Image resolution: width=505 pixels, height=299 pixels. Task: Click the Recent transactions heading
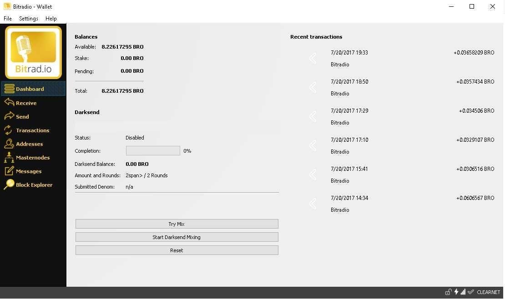pos(316,37)
